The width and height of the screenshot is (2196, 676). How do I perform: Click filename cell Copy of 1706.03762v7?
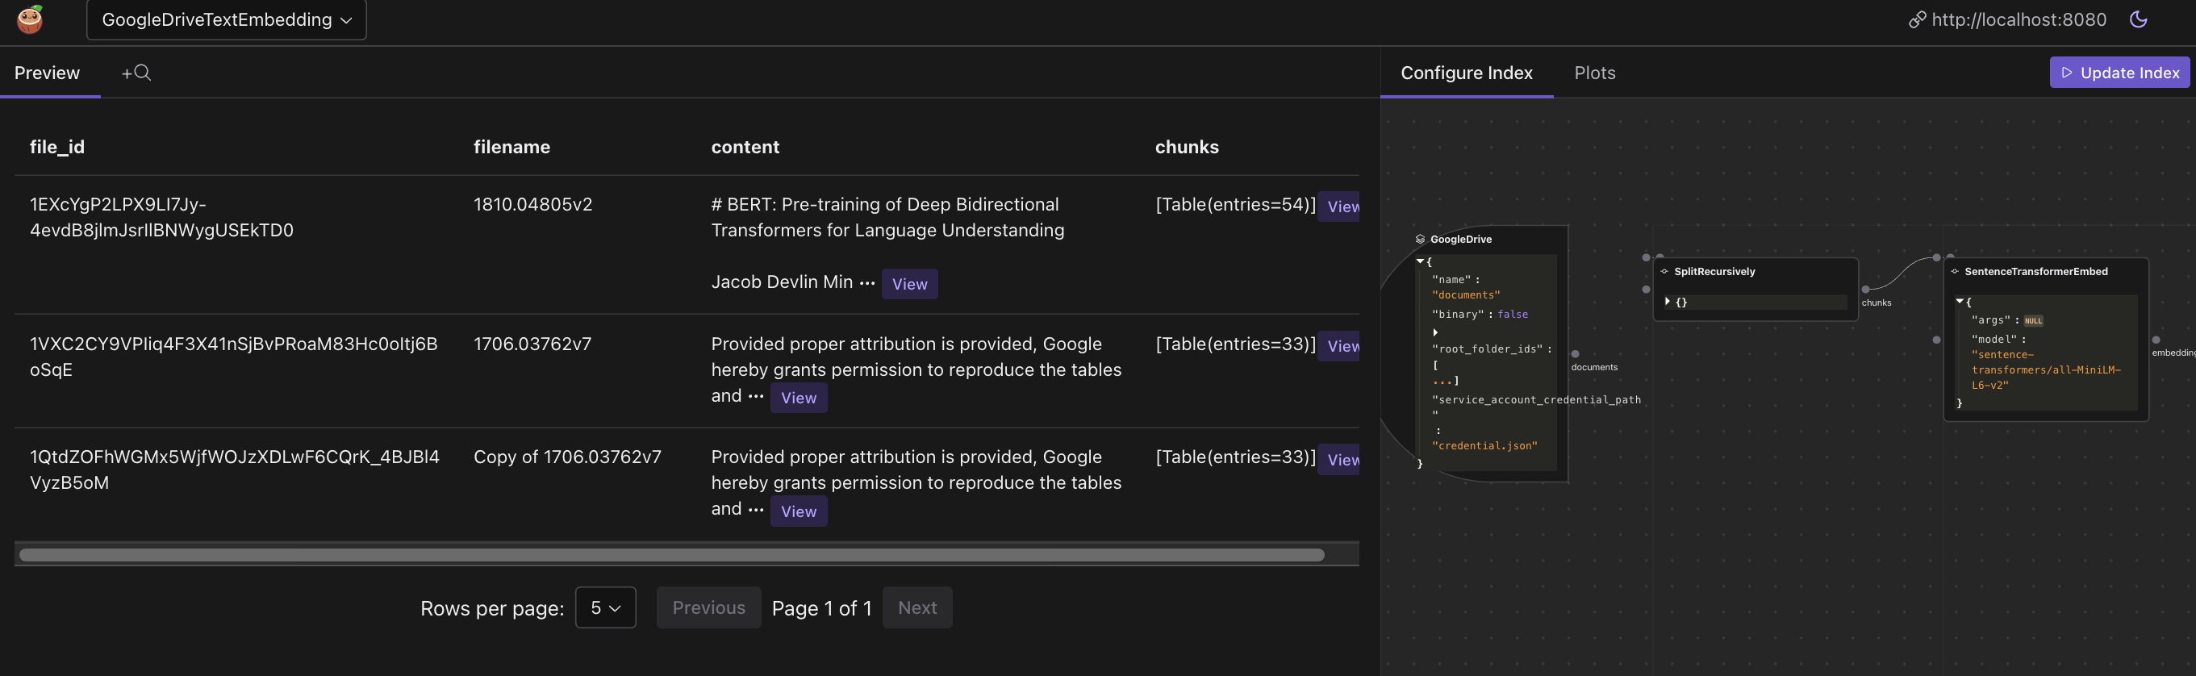point(567,457)
